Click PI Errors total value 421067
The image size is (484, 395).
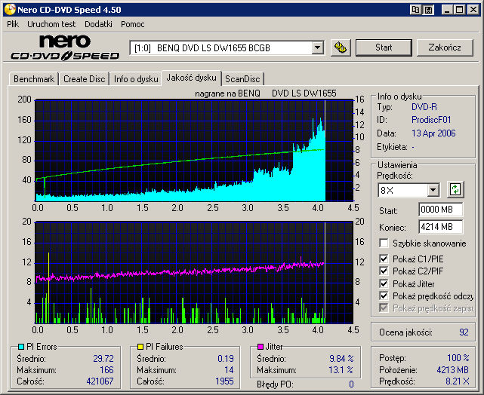(x=100, y=381)
